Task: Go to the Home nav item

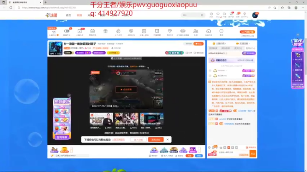Action: point(69,15)
